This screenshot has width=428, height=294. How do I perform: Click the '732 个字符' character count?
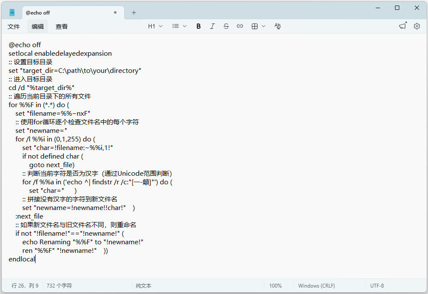click(59, 285)
